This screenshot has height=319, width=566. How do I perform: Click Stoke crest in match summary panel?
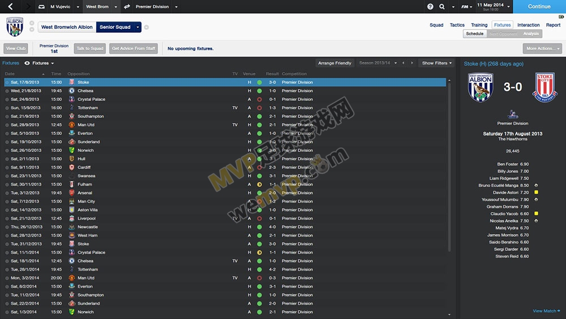pos(544,88)
